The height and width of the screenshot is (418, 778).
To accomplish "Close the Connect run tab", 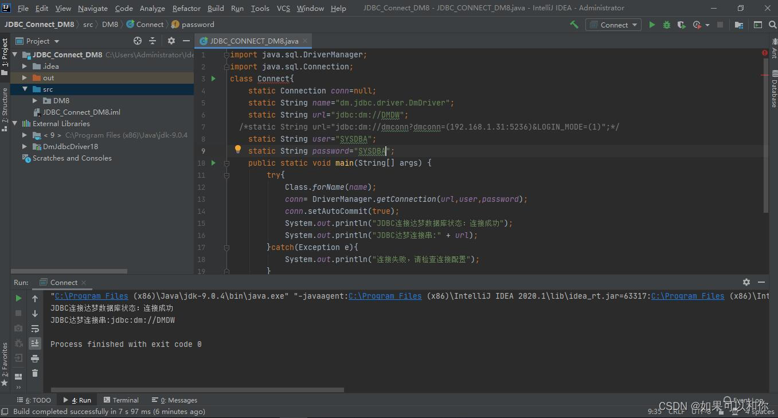I will pos(84,283).
